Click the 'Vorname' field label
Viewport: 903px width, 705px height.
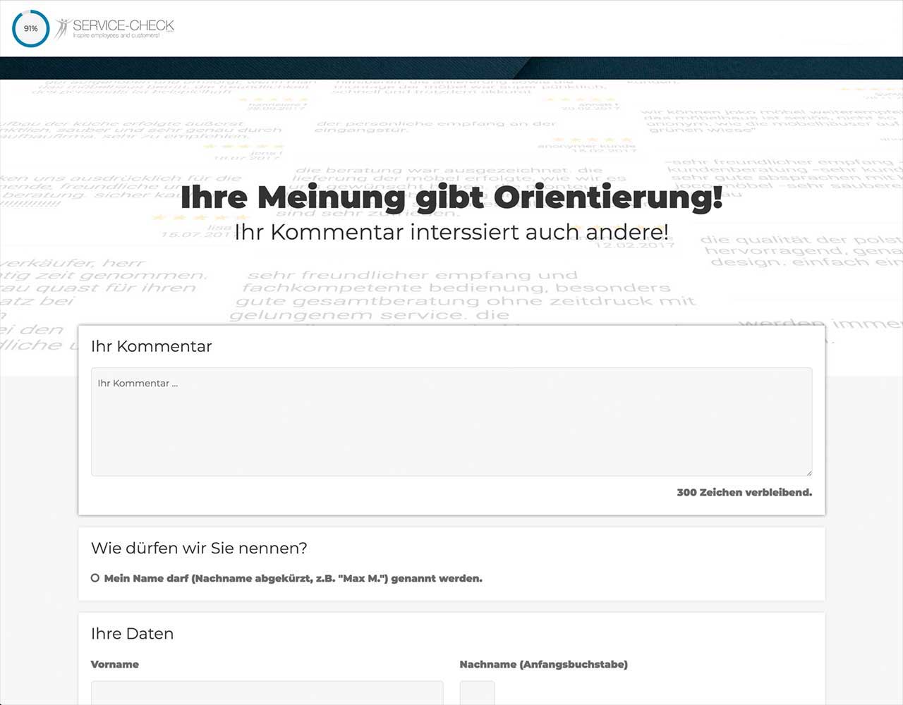coord(115,664)
